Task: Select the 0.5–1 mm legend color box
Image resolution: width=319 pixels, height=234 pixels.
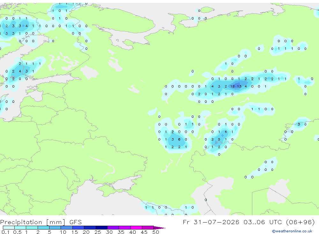Action: pos(20,228)
